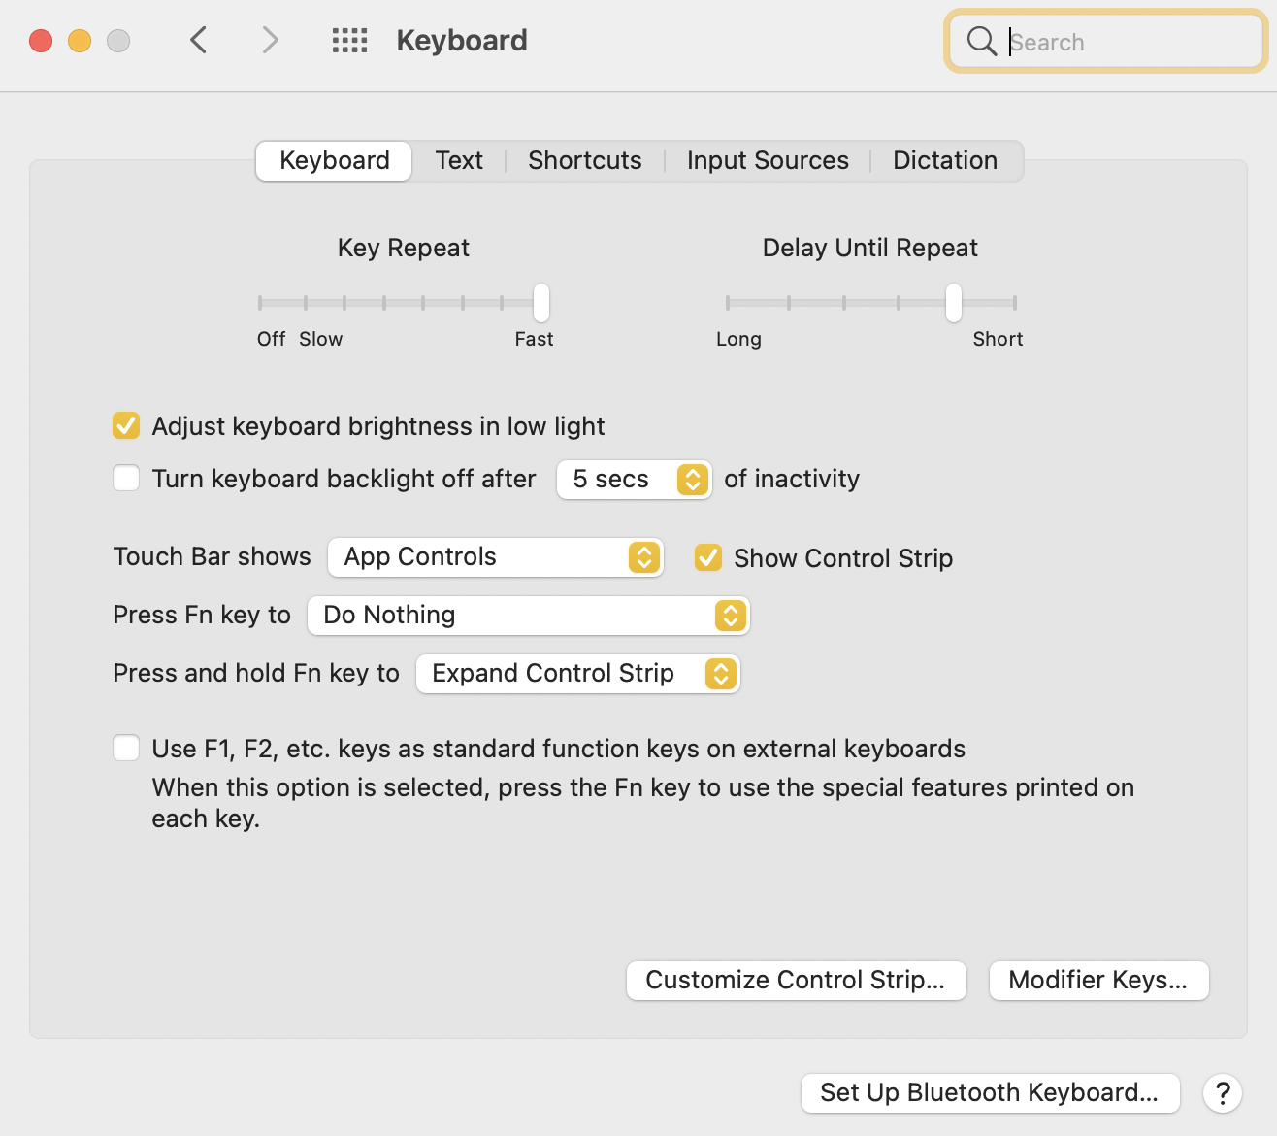This screenshot has height=1136, width=1277.
Task: Click the magnifying glass search icon
Action: click(x=981, y=42)
